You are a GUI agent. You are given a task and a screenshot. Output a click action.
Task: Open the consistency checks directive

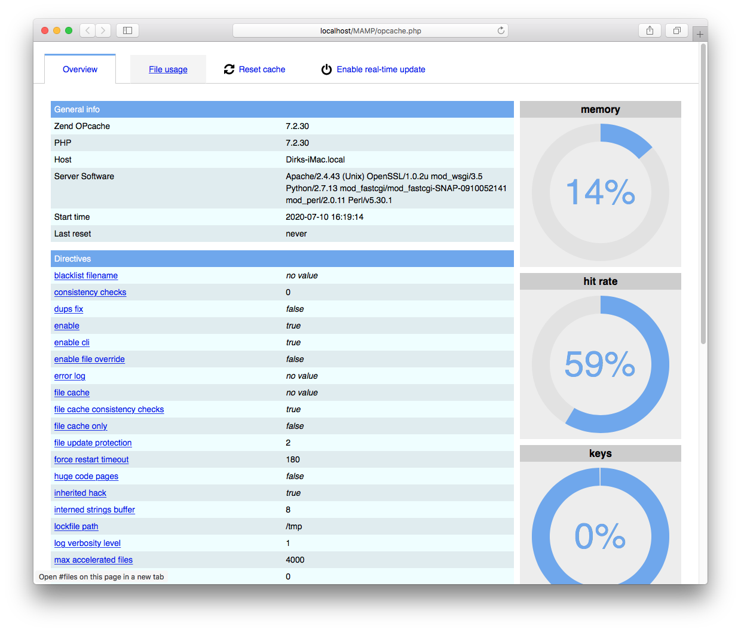[90, 292]
